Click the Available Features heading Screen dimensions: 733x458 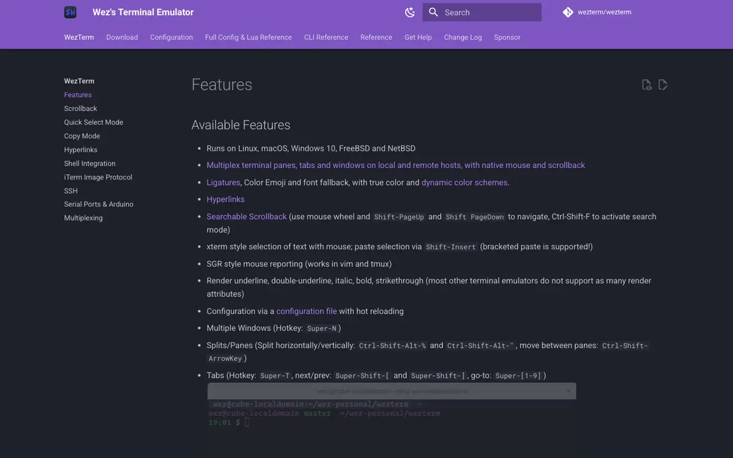[x=241, y=125]
